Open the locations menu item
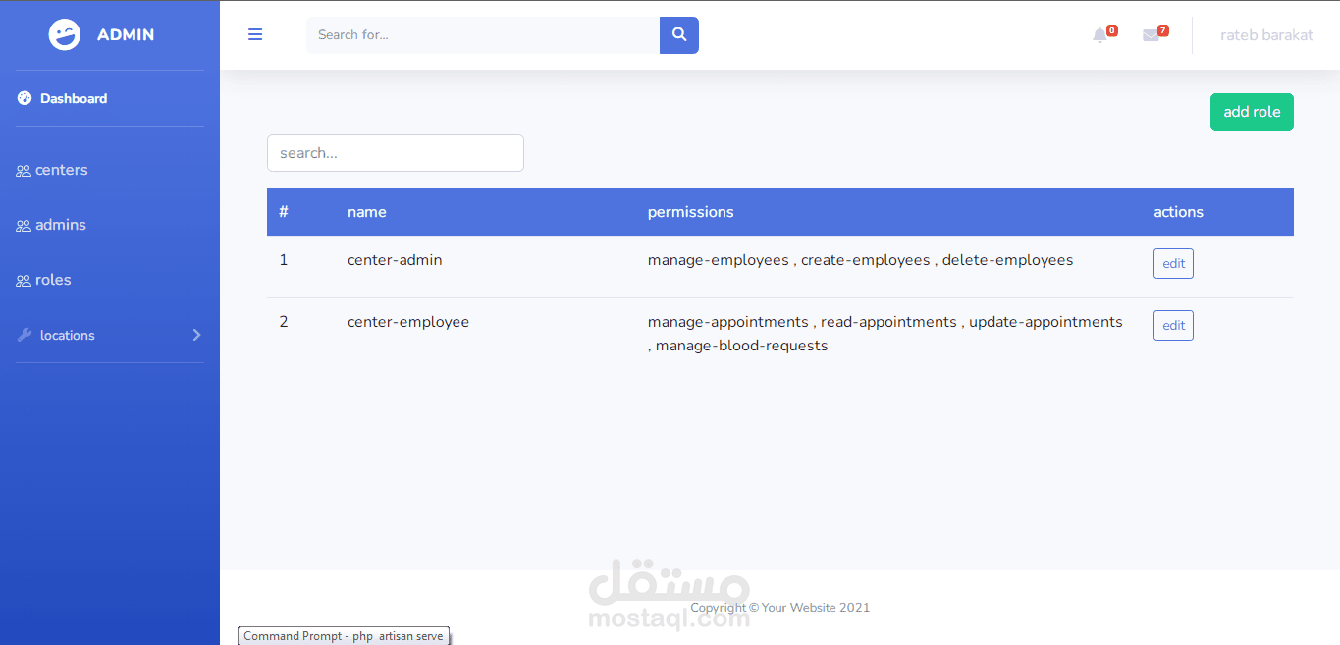 pos(110,335)
